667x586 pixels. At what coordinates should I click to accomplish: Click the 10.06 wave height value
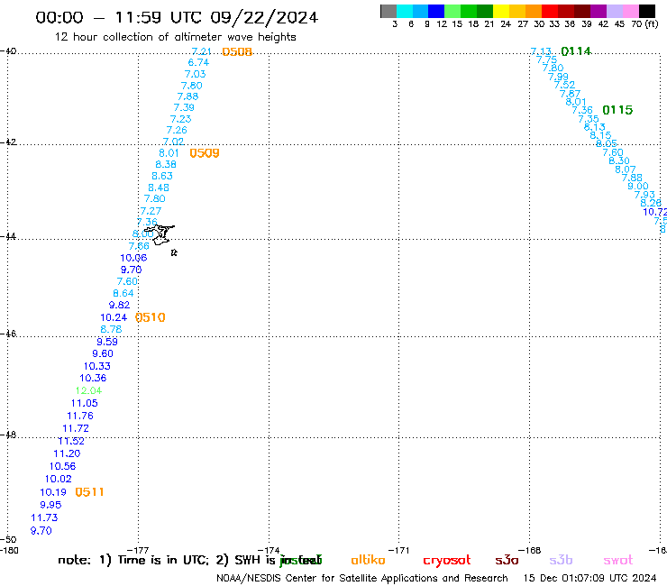point(133,258)
